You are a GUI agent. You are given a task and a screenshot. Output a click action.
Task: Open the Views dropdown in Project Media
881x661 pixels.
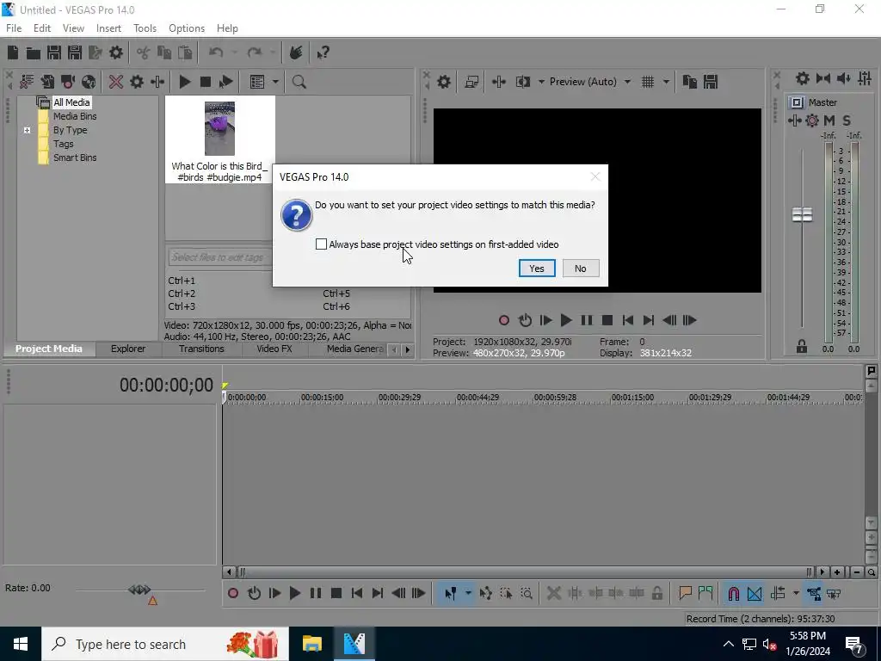coord(275,82)
